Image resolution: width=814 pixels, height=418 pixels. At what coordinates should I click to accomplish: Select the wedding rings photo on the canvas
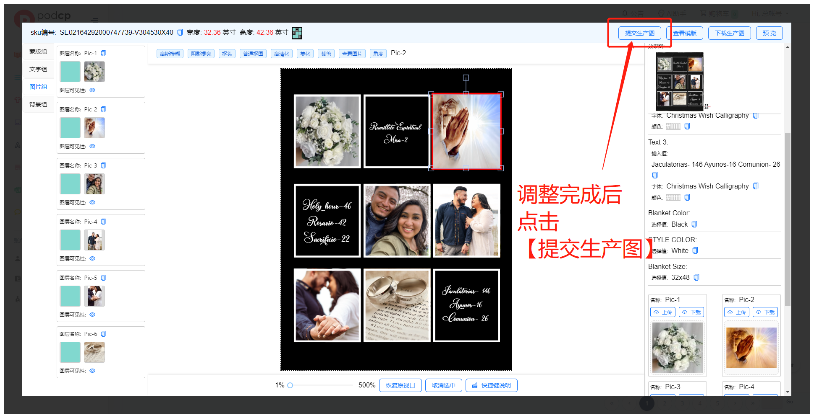[x=397, y=305]
